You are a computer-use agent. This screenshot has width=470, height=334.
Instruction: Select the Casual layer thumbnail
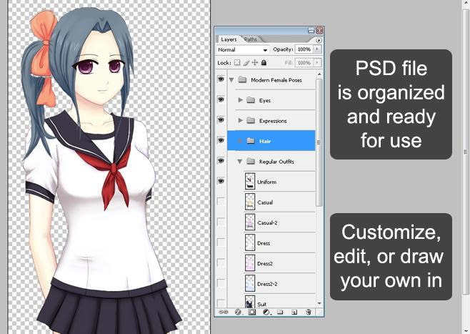(x=250, y=202)
